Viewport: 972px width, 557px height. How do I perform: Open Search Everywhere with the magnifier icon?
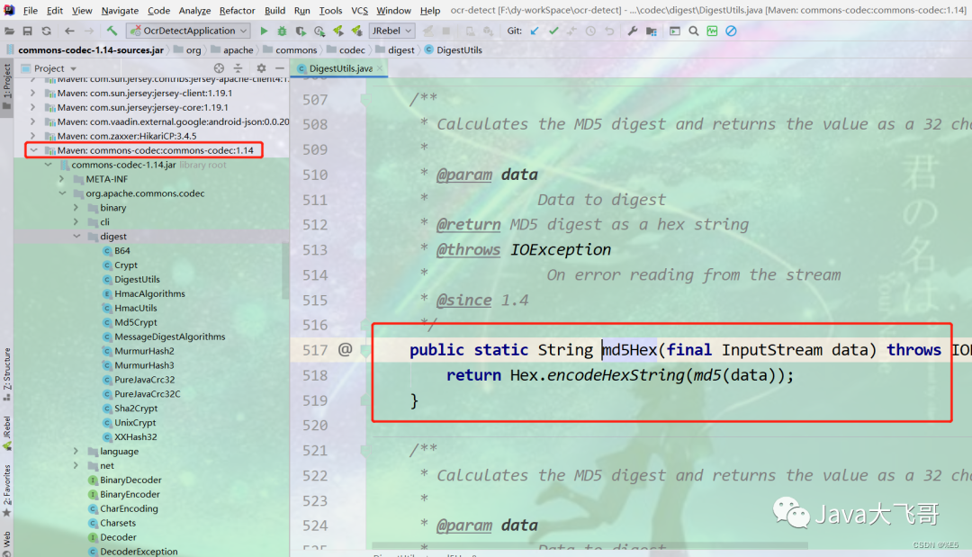tap(693, 30)
